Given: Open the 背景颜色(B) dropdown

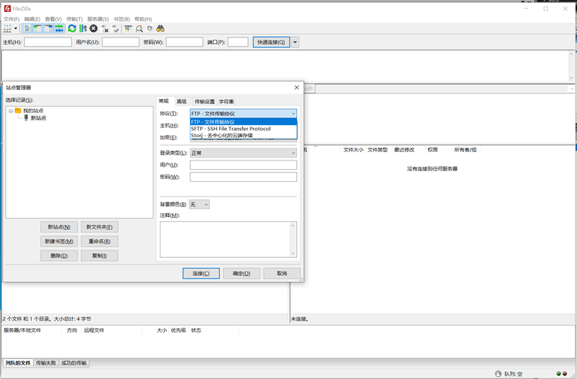Looking at the screenshot, I should [x=199, y=204].
